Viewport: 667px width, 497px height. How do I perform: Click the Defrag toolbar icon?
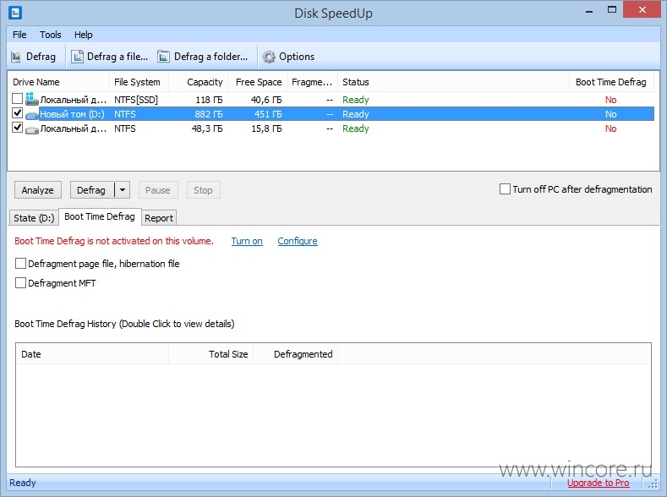(16, 57)
